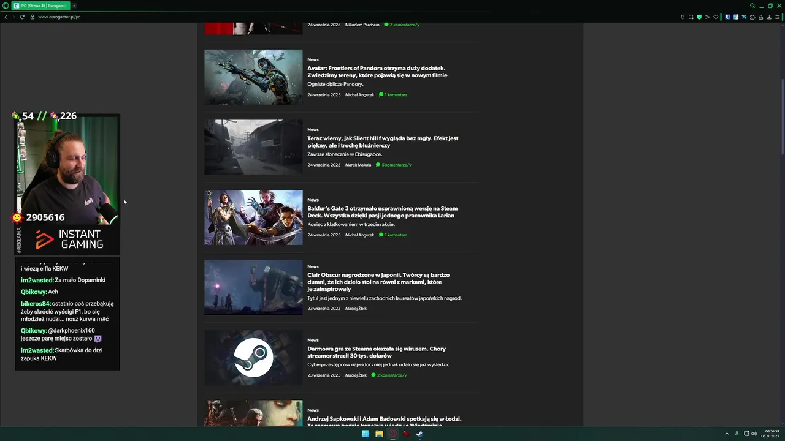785x441 pixels.
Task: Click the Instant Gaming ad banner
Action: point(67,239)
